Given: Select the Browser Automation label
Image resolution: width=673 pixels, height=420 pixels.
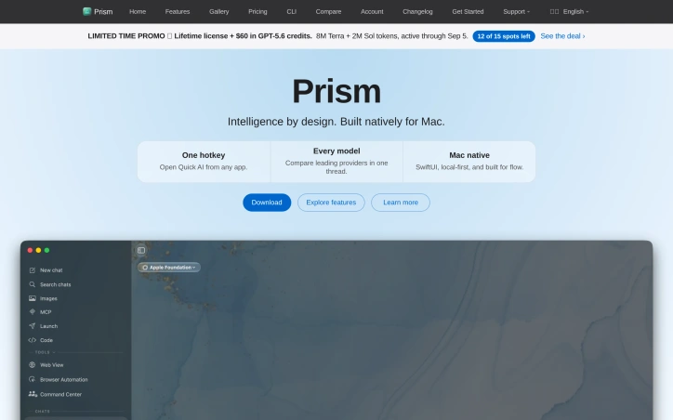Looking at the screenshot, I should (x=63, y=380).
